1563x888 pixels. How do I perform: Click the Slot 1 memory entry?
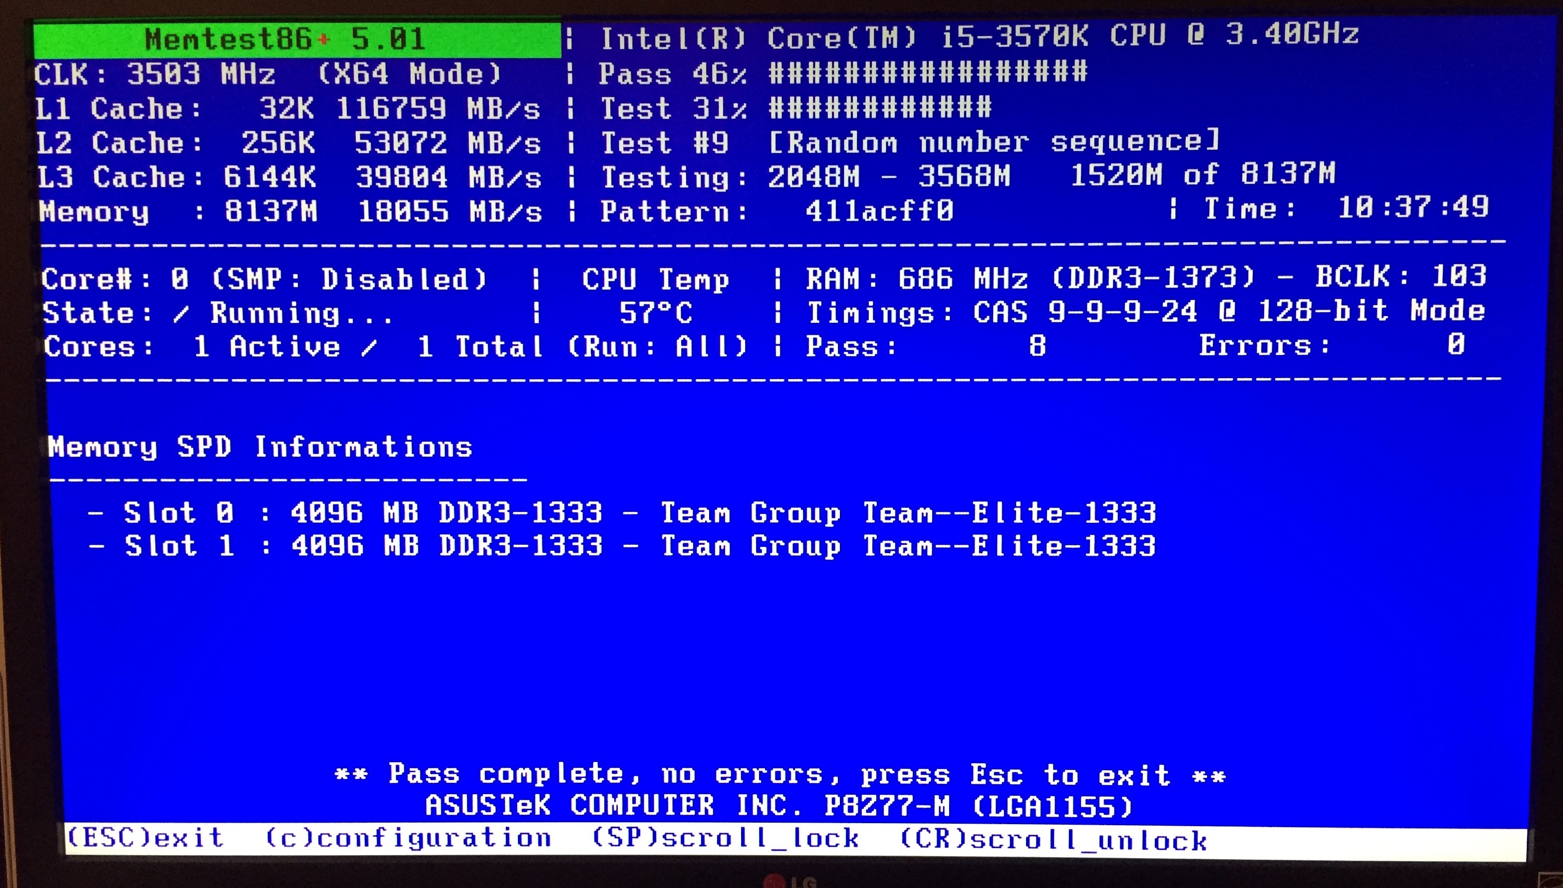pyautogui.click(x=622, y=546)
